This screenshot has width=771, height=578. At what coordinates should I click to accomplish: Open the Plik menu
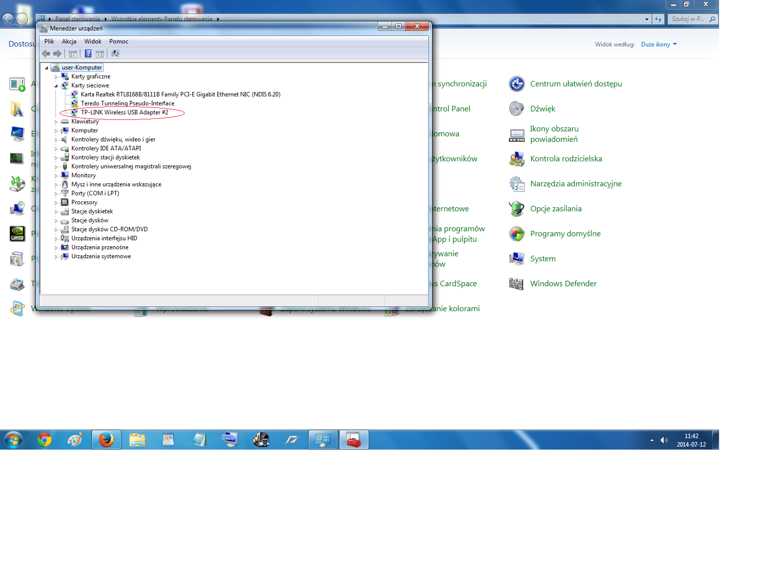tap(49, 41)
